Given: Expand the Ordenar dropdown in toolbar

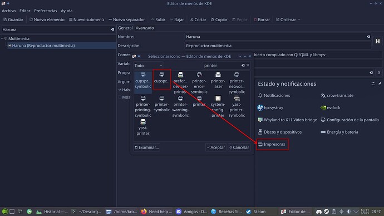Looking at the screenshot, I should [x=288, y=19].
